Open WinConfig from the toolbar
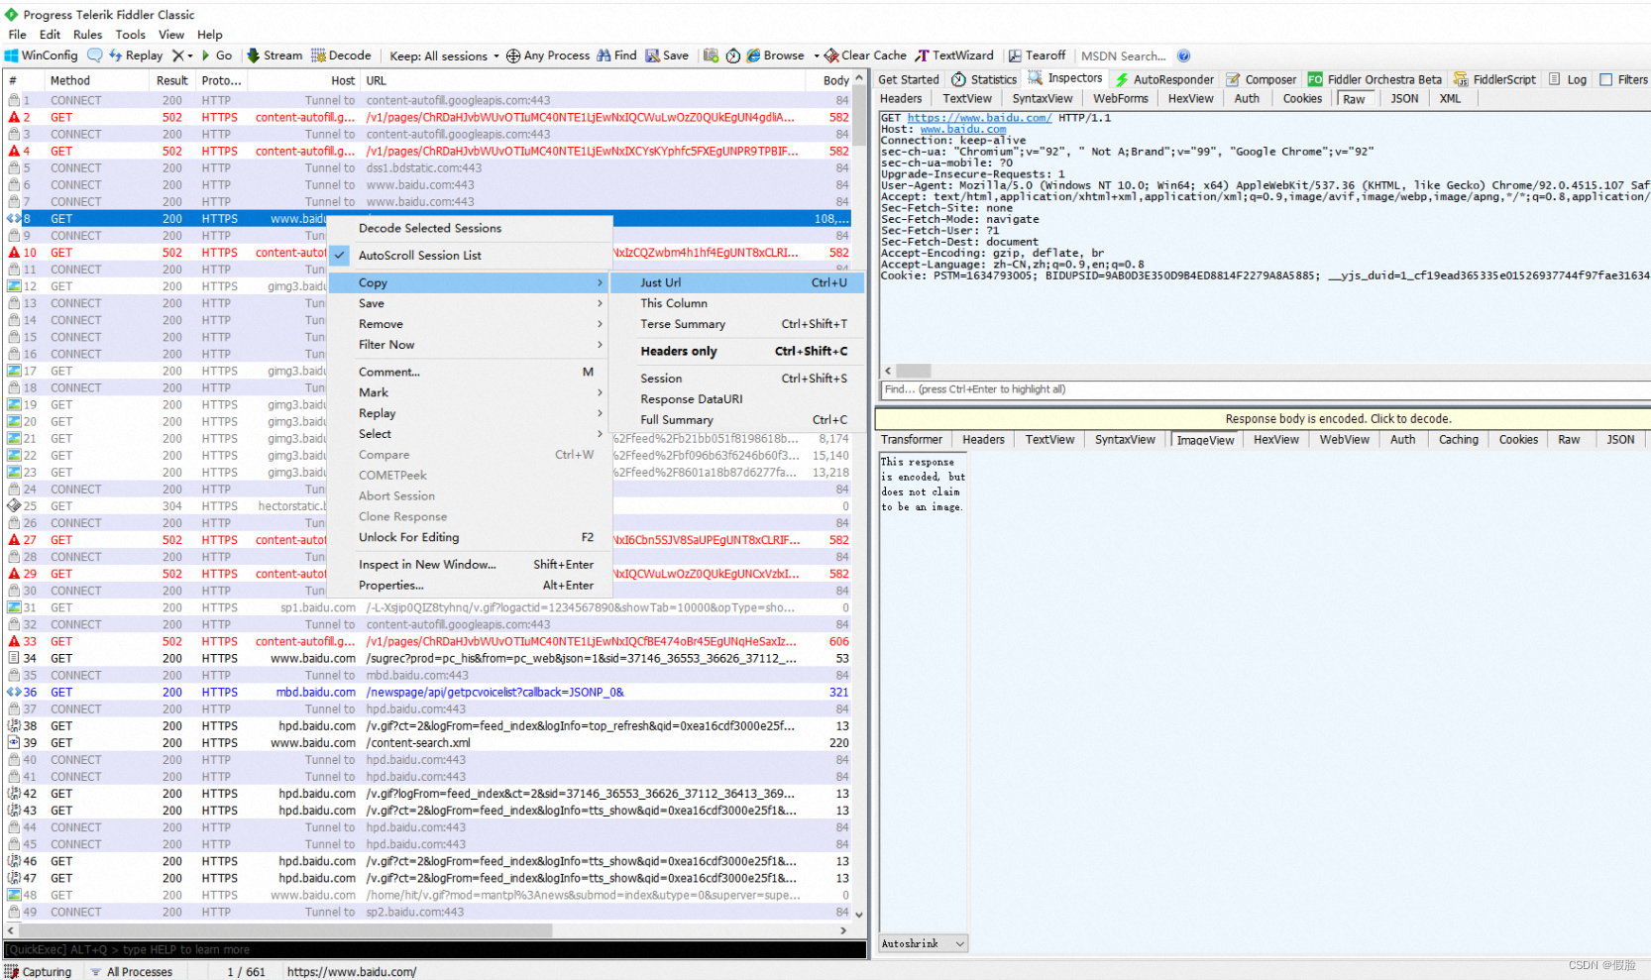The image size is (1651, 980). point(41,55)
